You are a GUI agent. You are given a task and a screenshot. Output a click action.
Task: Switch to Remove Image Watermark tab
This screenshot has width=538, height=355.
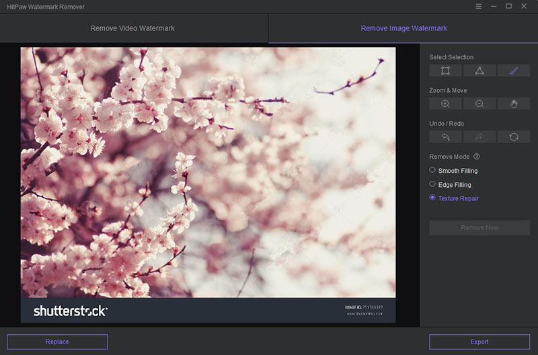click(x=403, y=28)
